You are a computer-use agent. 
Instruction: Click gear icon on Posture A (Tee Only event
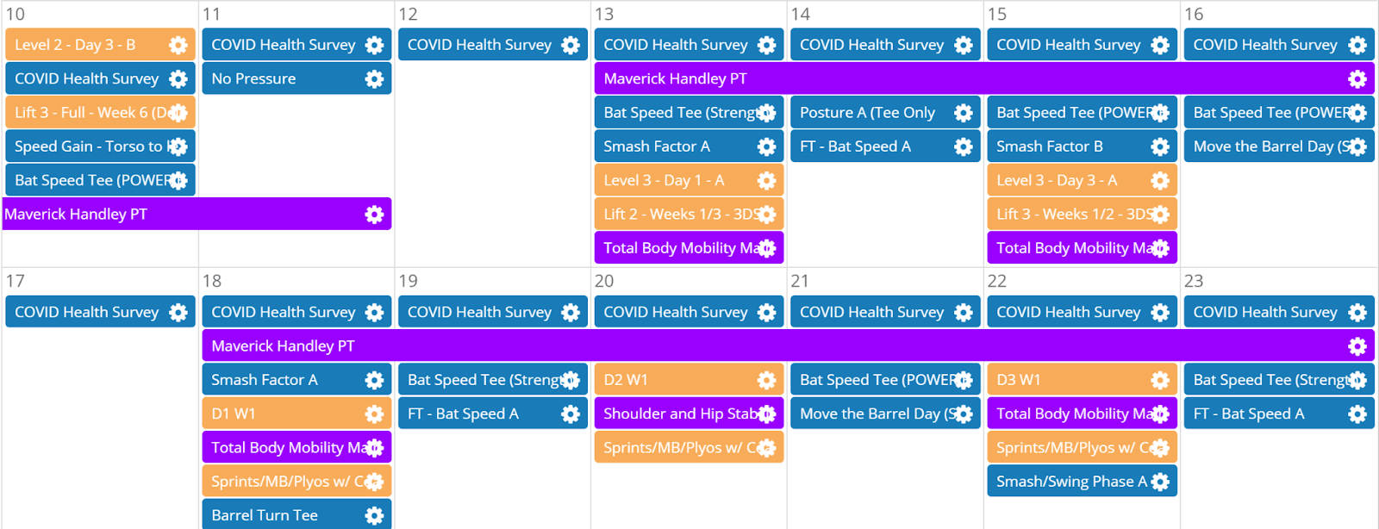pos(963,113)
